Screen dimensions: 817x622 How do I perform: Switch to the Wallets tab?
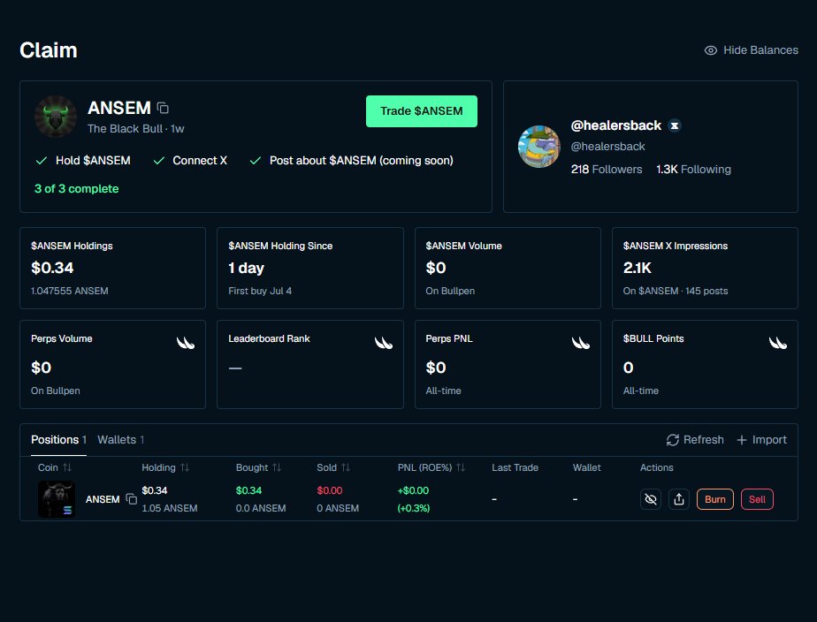coord(120,440)
